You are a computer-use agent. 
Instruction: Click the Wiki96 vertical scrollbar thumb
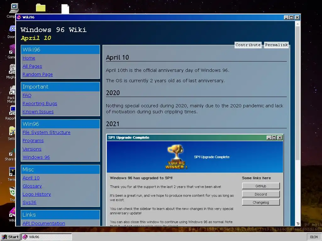pos(297,93)
